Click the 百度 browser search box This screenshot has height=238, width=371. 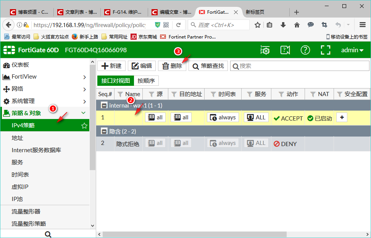tap(219, 25)
